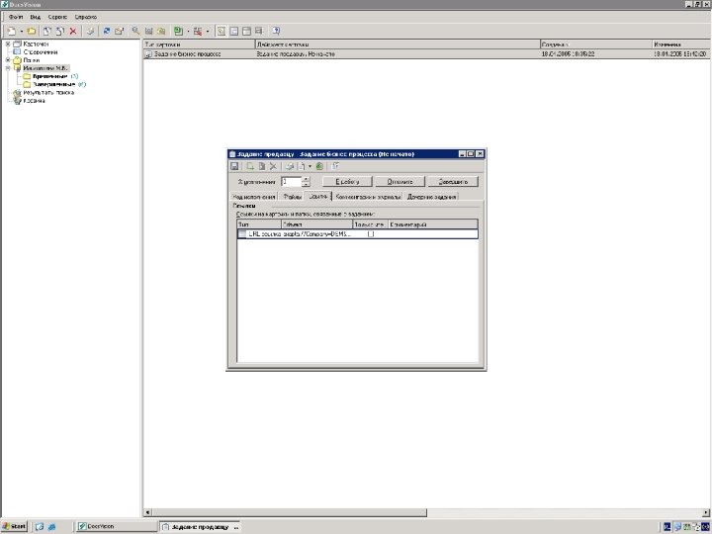Click the DocsVision taskbar button
Screen dimensions: 712x534
116,526
